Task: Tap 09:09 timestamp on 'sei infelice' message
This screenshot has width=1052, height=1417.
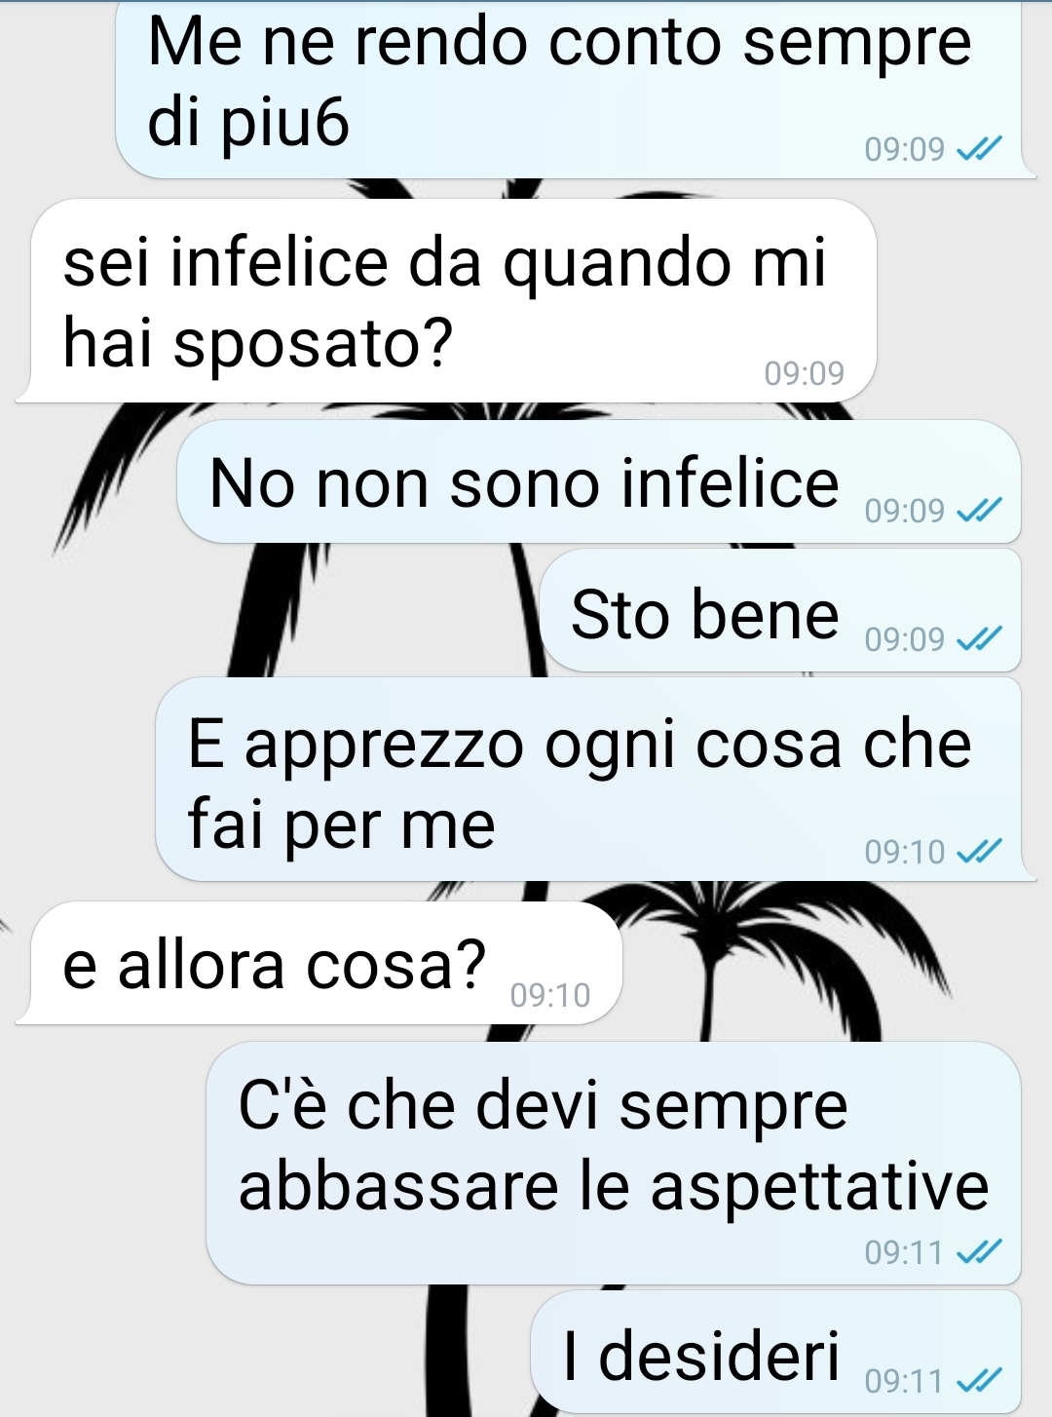Action: click(x=805, y=373)
